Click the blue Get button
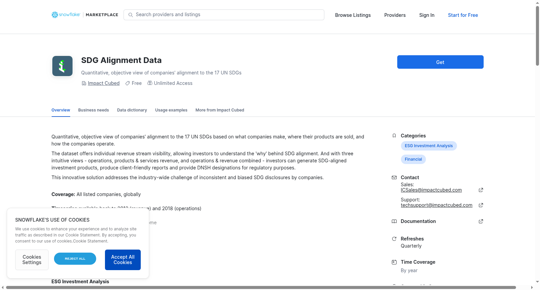Viewport: 540px width, 290px height. (x=440, y=62)
